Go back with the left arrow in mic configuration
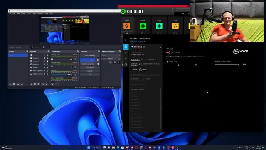This screenshot has width=266, height=150. point(126,40)
